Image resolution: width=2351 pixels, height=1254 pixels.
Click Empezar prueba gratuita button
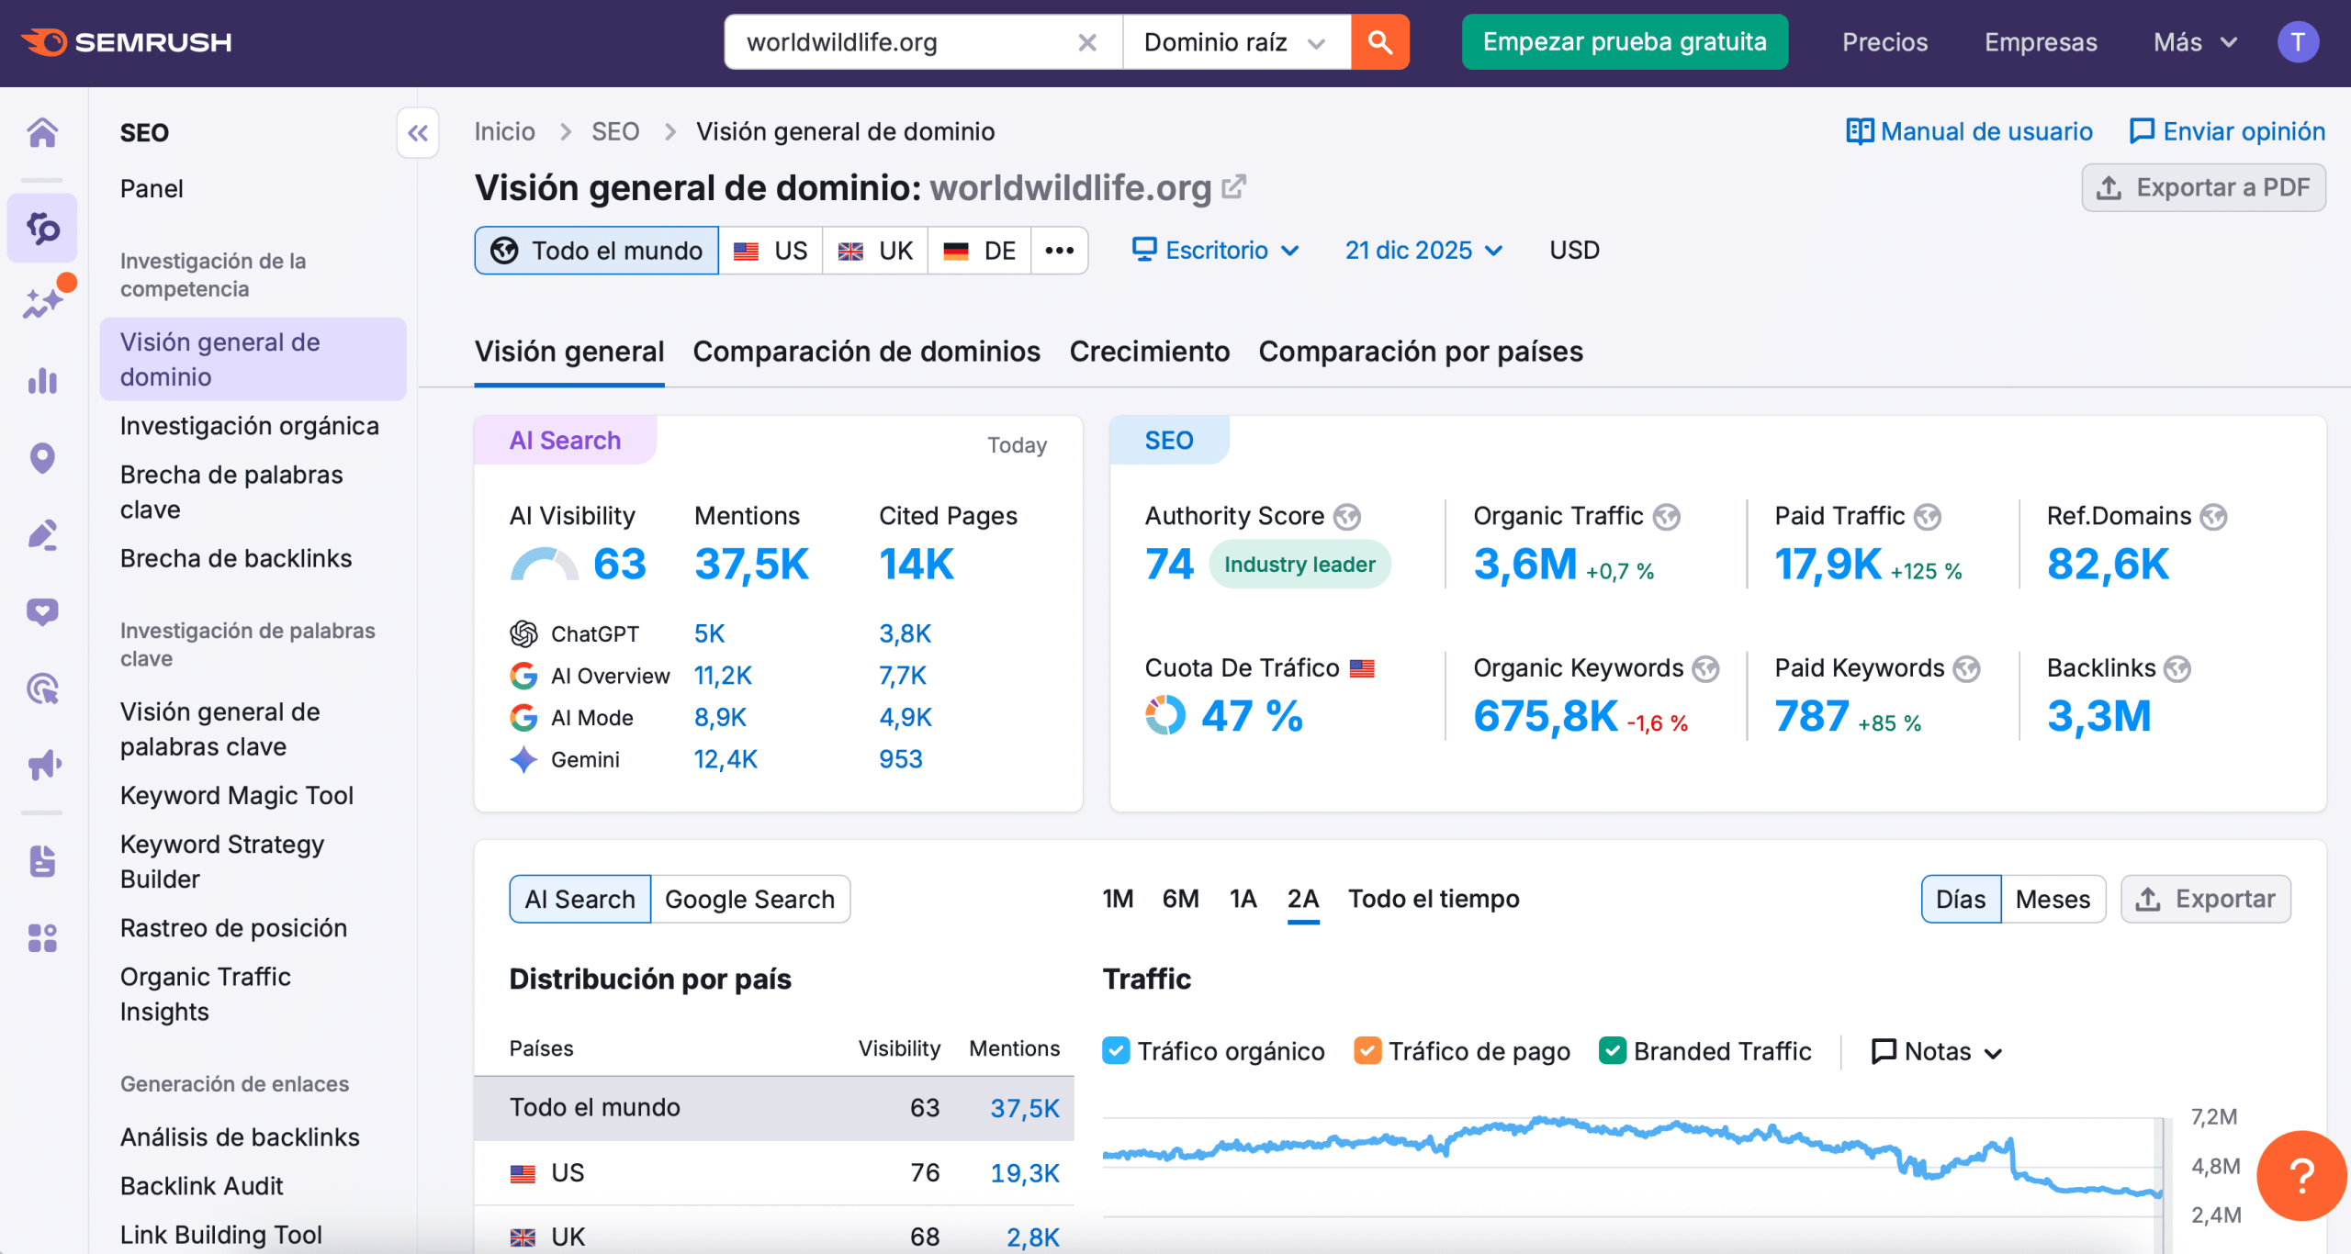(1624, 41)
